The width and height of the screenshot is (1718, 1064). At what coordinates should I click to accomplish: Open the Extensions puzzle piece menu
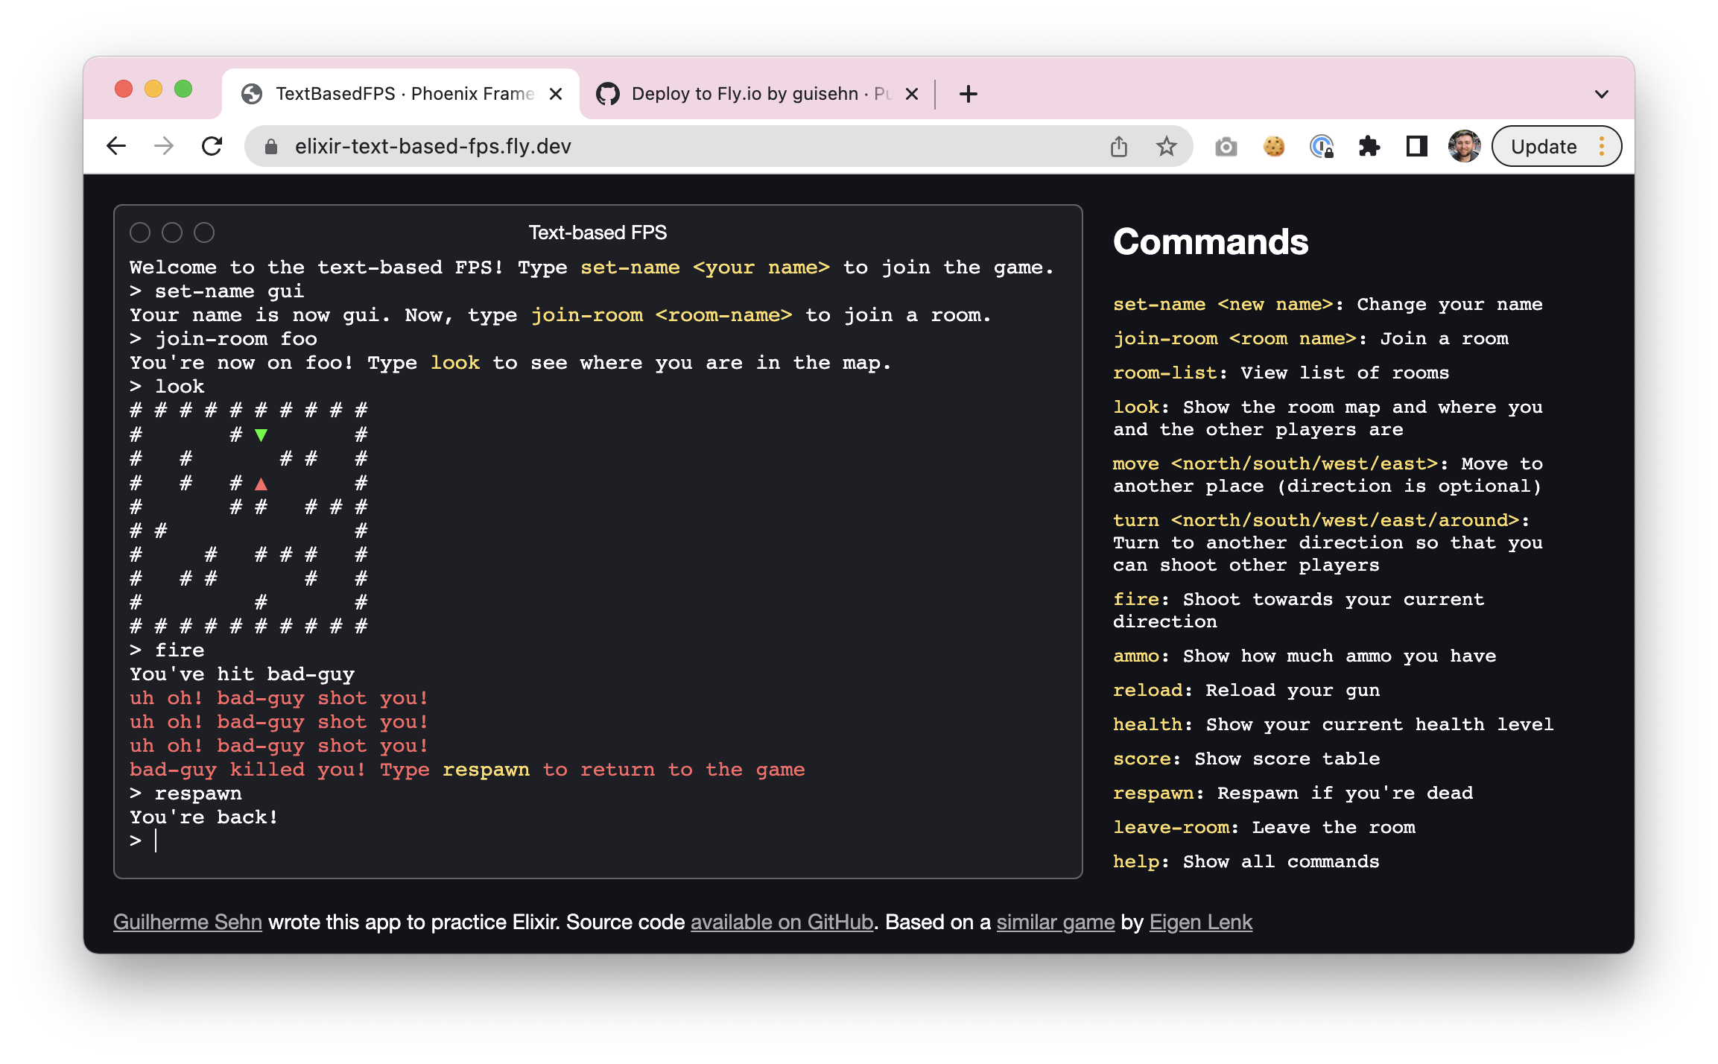pos(1369,146)
